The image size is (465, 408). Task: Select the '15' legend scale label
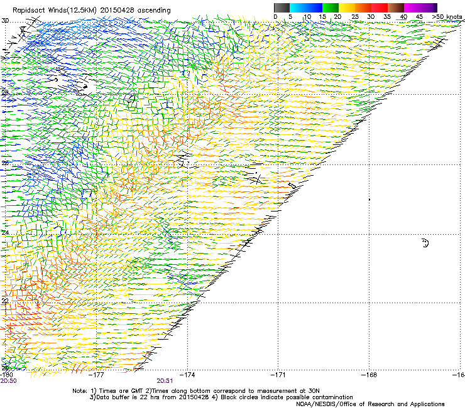322,17
